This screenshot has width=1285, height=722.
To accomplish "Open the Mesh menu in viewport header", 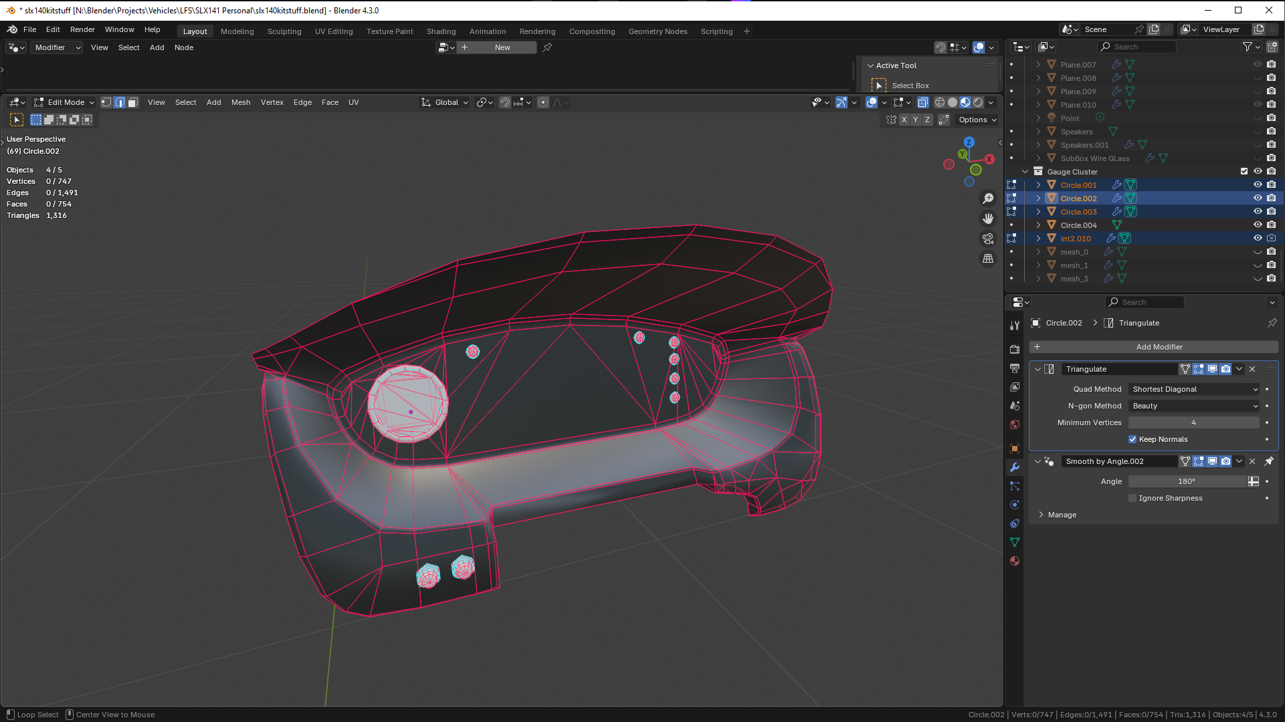I will click(240, 102).
